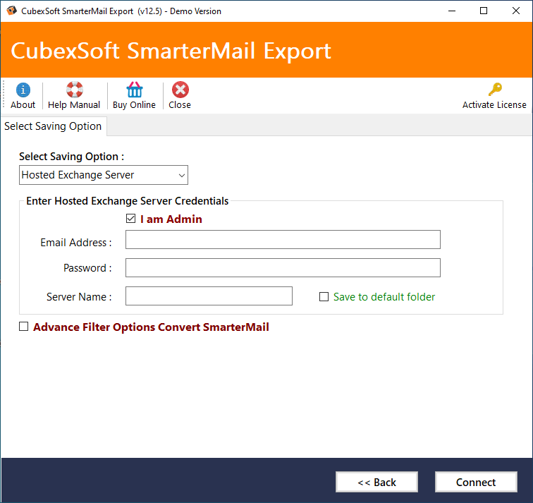The image size is (533, 503).
Task: Click the Connect button
Action: tap(475, 482)
